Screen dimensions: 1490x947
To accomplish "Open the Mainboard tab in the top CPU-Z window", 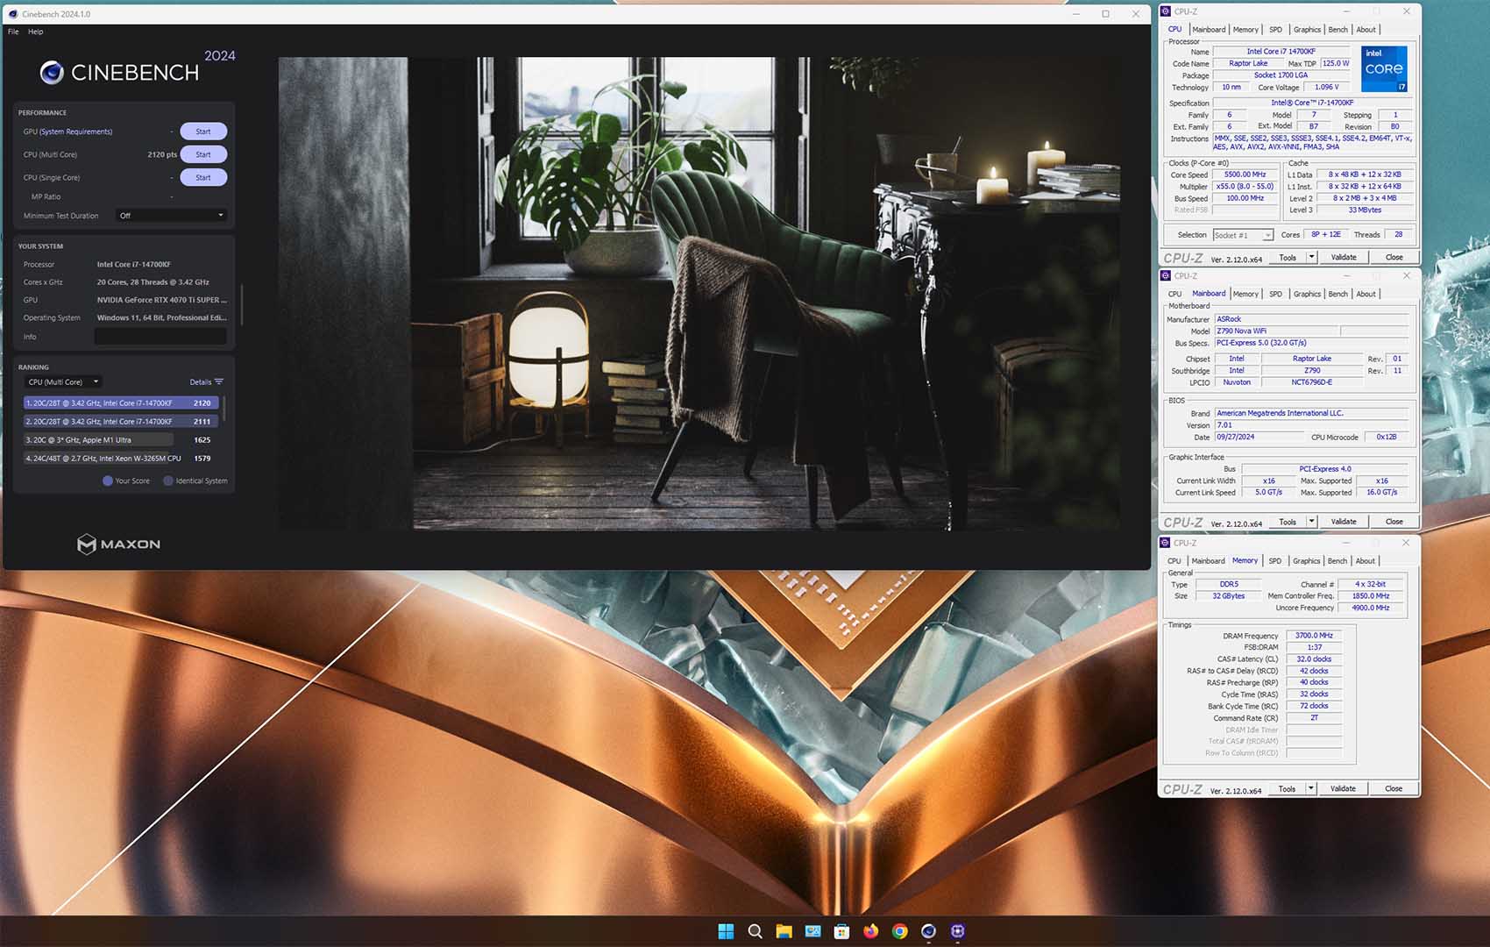I will click(1209, 30).
